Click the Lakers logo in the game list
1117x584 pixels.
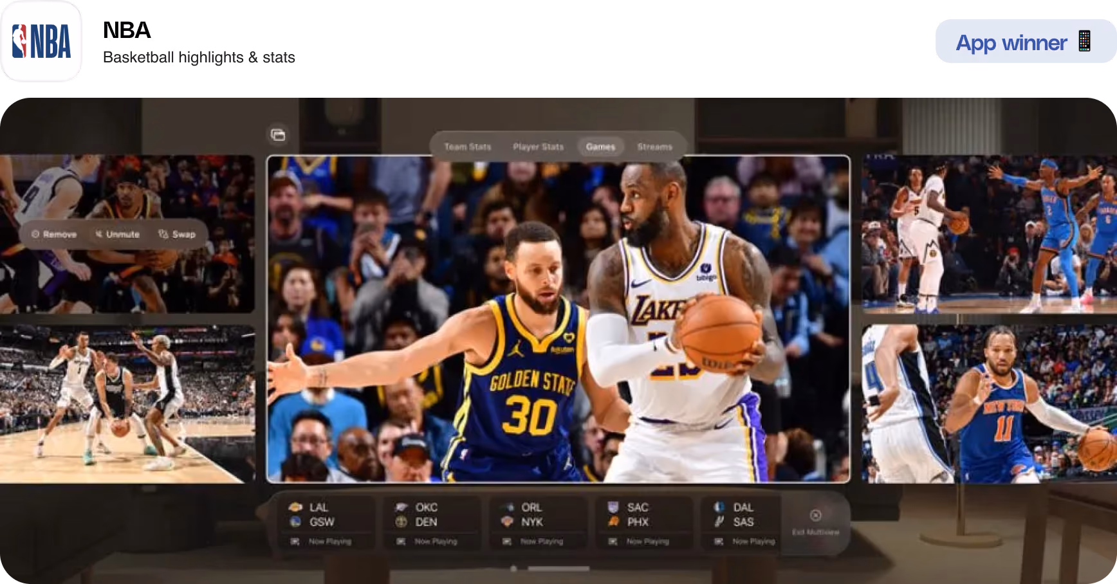point(295,507)
